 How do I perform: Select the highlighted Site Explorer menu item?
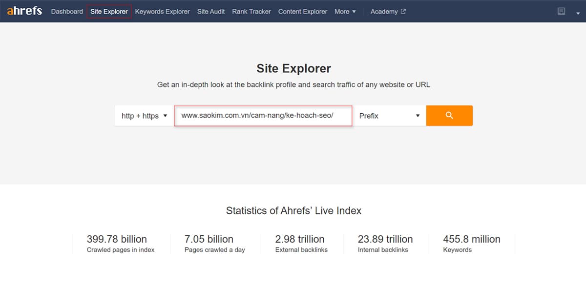(x=108, y=11)
